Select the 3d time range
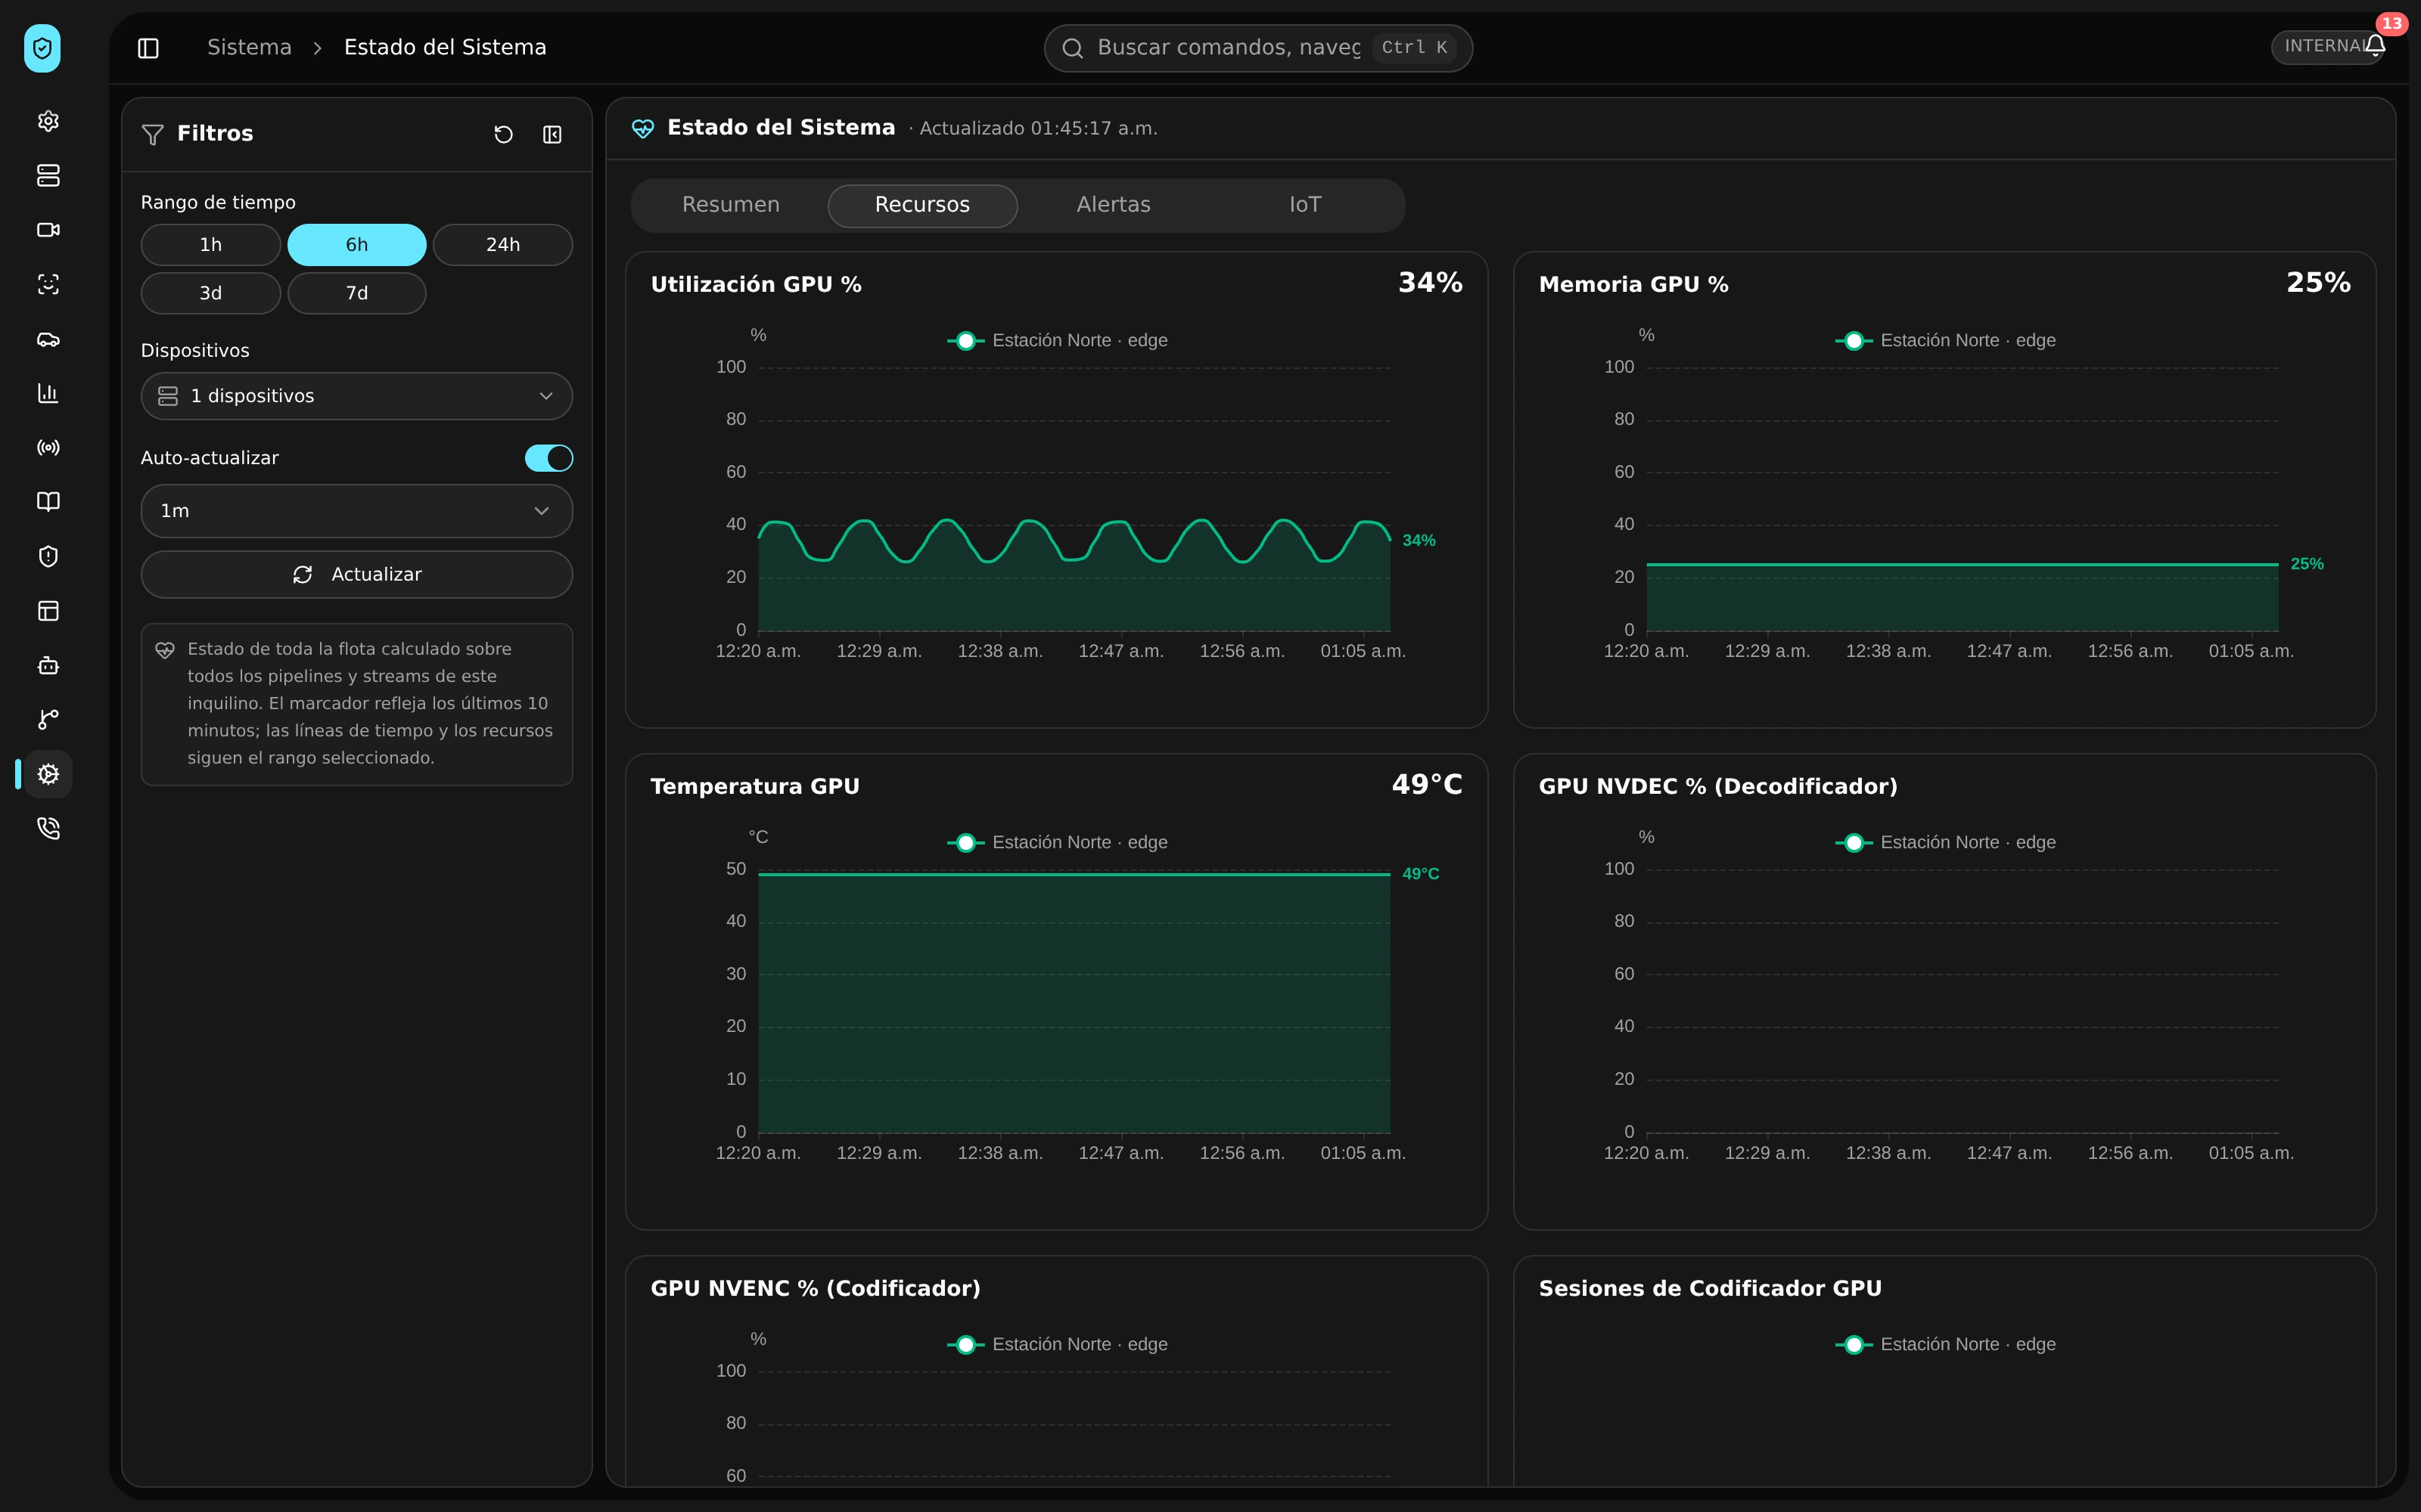The image size is (2421, 1512). coord(211,293)
